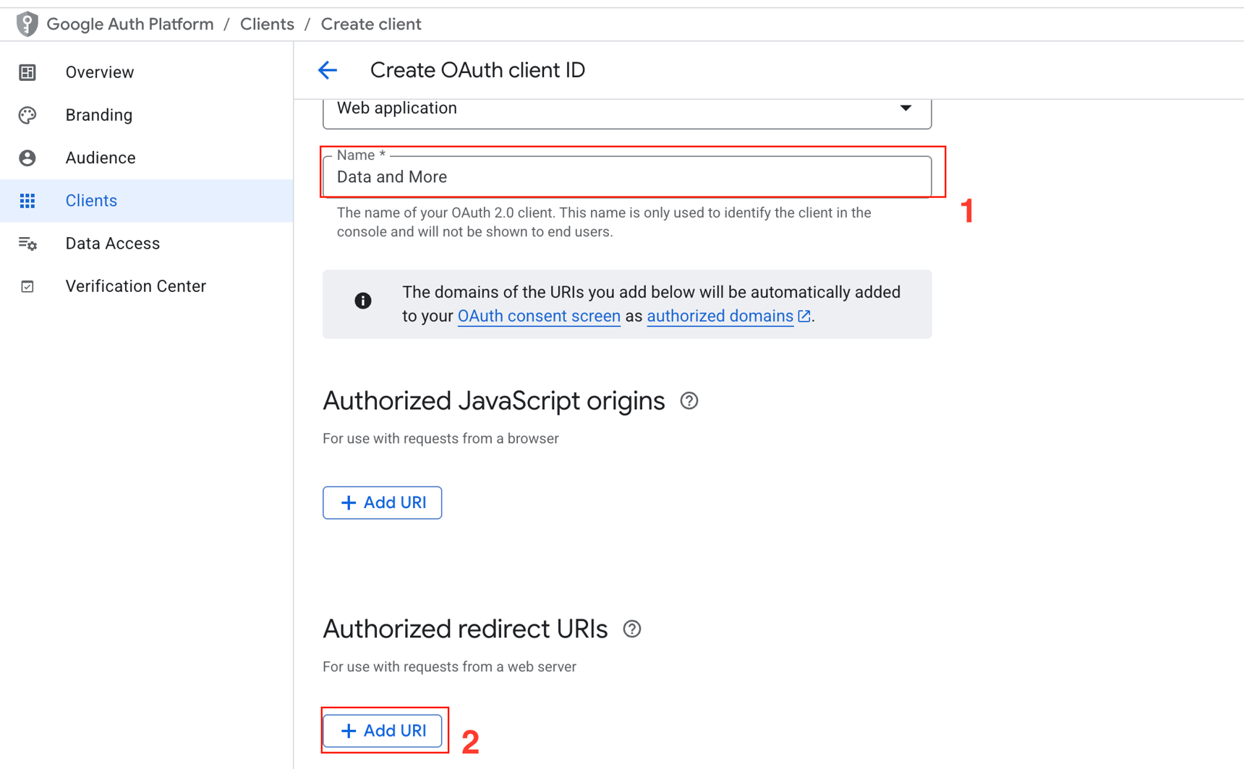Click the info icon in the domains notice

(362, 301)
